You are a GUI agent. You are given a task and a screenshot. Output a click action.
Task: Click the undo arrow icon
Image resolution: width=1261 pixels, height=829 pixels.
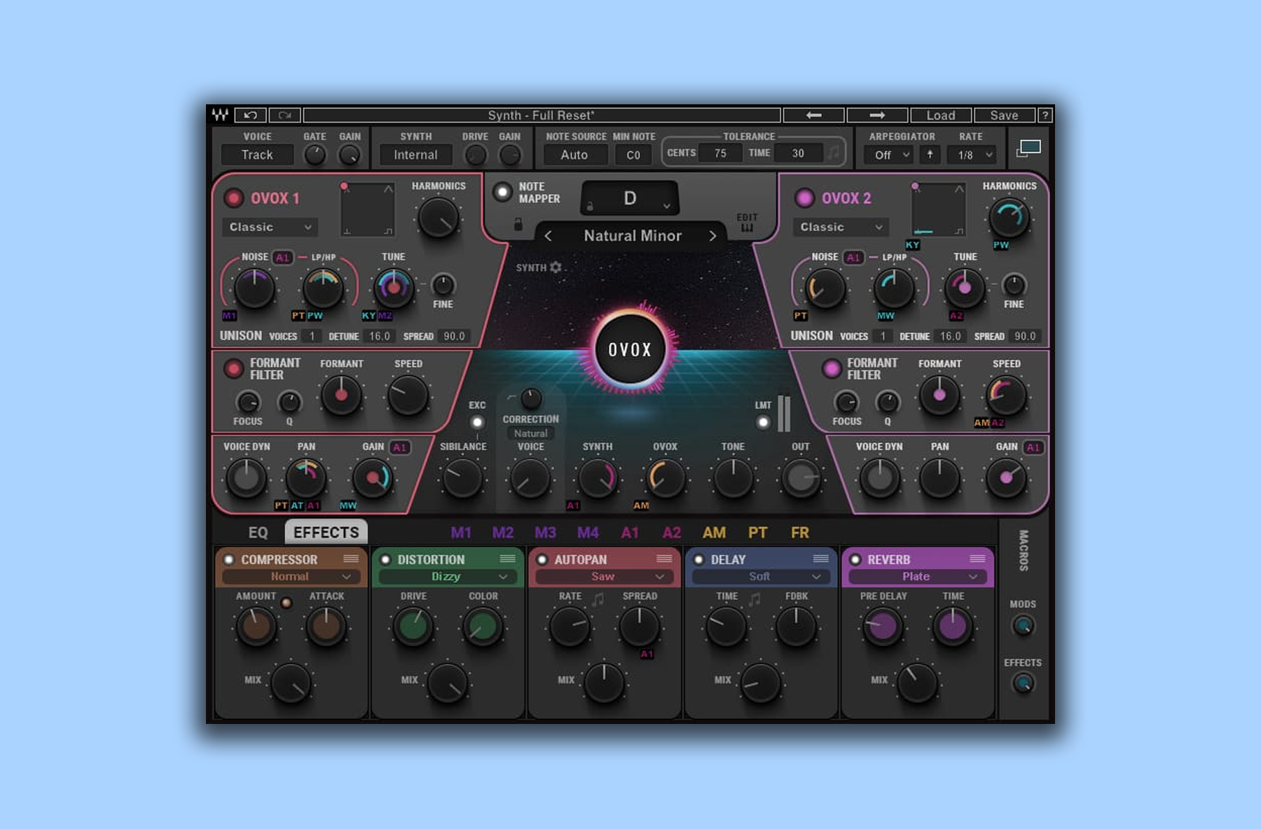pyautogui.click(x=250, y=115)
